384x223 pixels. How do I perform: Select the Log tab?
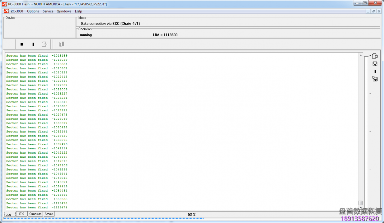(8, 214)
